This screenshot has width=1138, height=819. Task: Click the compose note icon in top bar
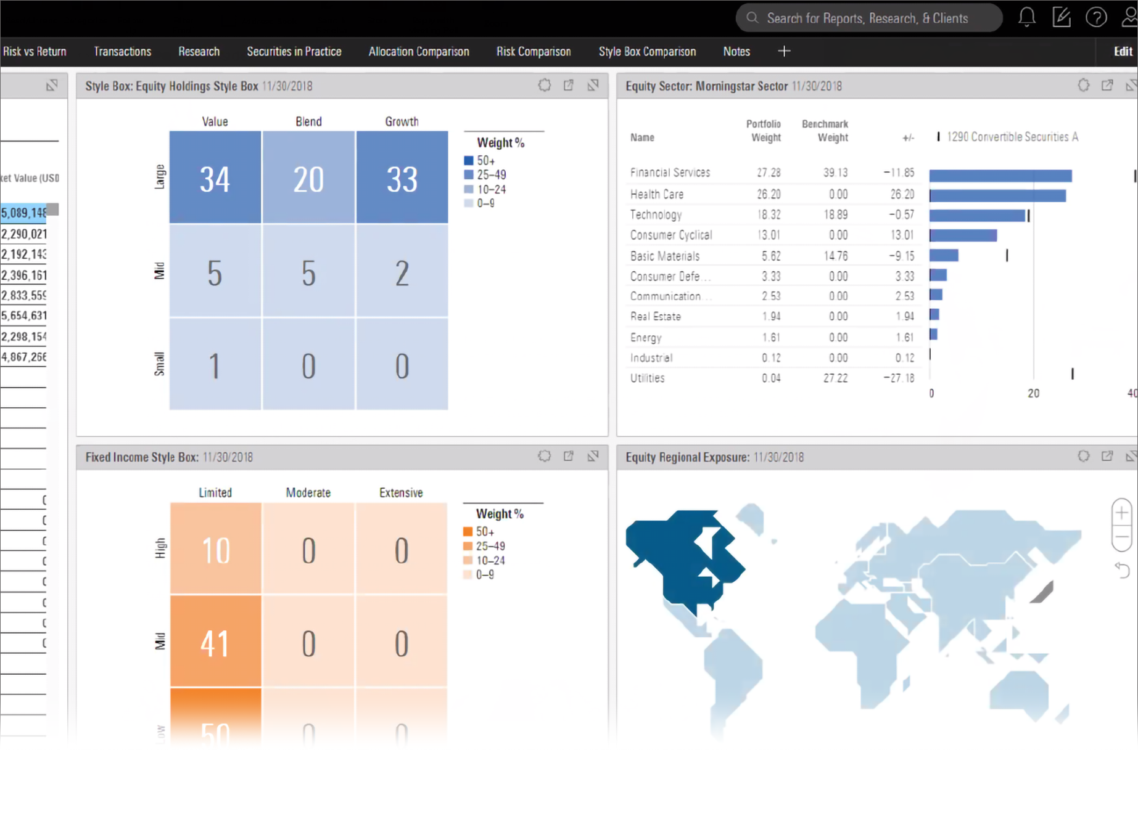1061,17
